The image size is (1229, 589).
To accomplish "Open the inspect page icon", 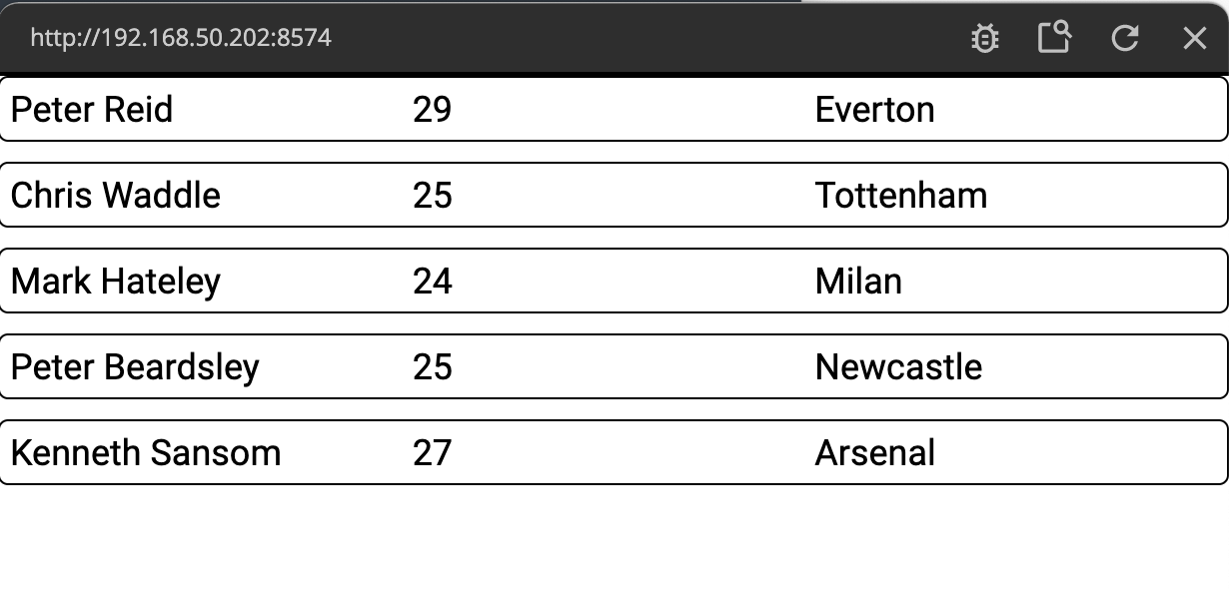I will [x=1054, y=38].
